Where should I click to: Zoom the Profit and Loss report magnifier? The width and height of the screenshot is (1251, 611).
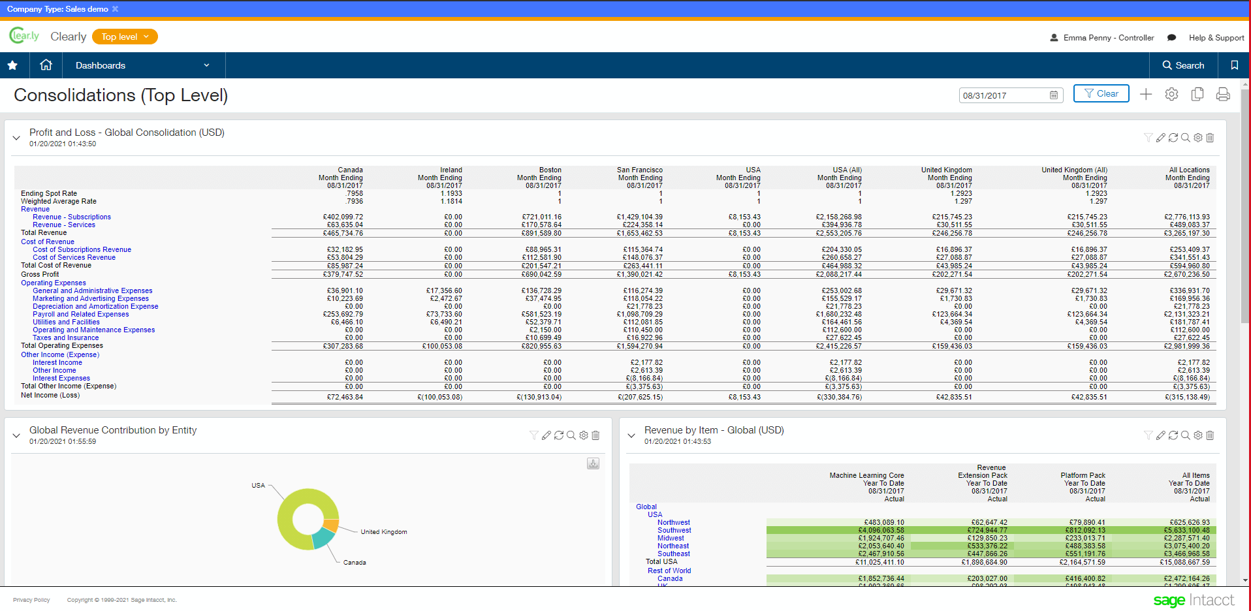[x=1185, y=138]
